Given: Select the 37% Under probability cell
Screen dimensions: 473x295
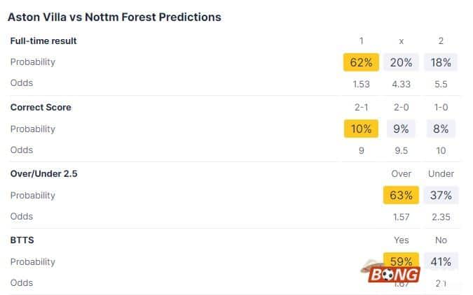Looking at the screenshot, I should point(441,195).
